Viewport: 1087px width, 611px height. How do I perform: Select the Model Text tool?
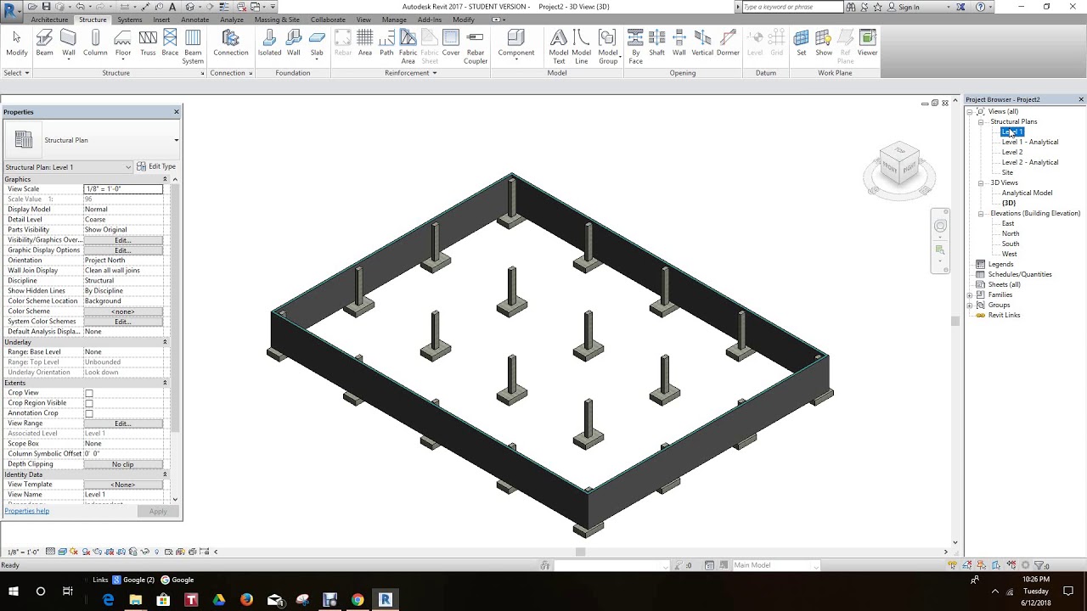[x=559, y=48]
